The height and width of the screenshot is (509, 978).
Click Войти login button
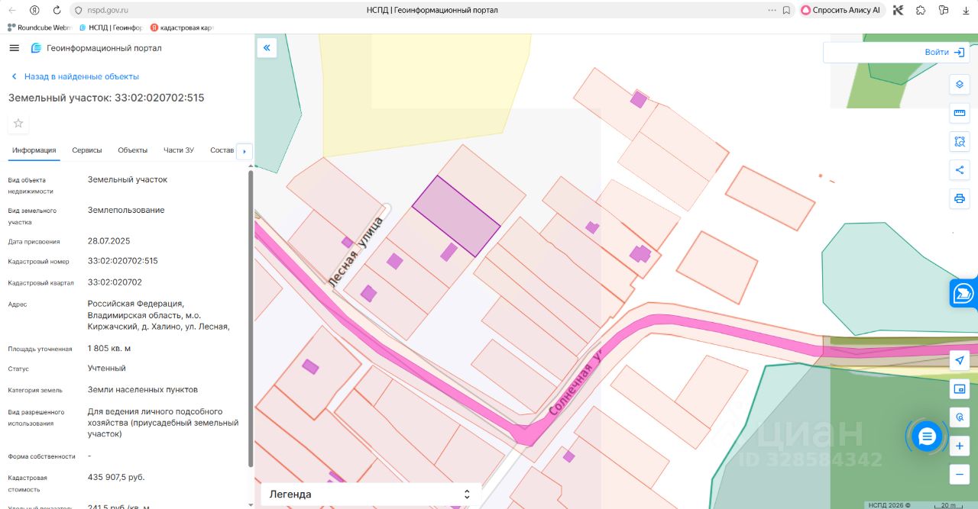click(944, 52)
